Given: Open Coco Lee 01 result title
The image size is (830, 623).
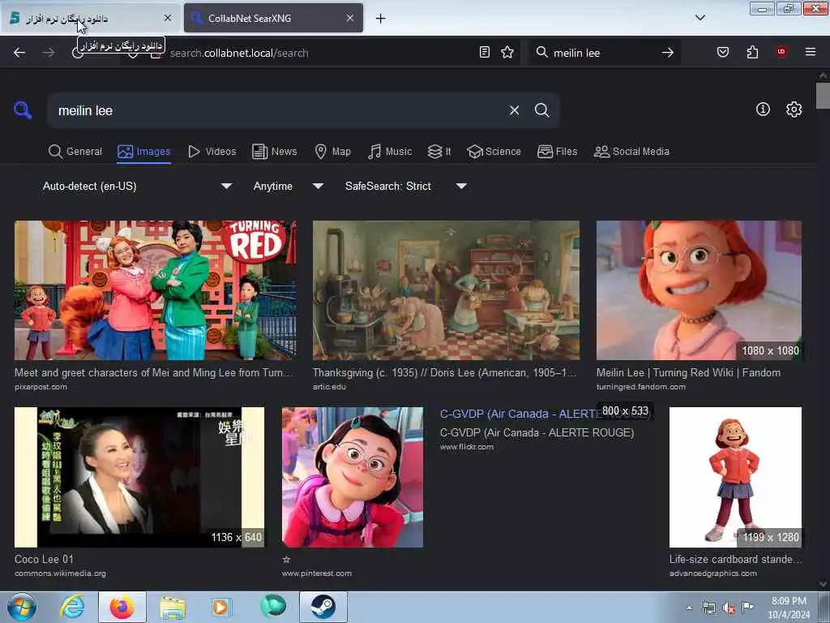Looking at the screenshot, I should click(x=44, y=559).
